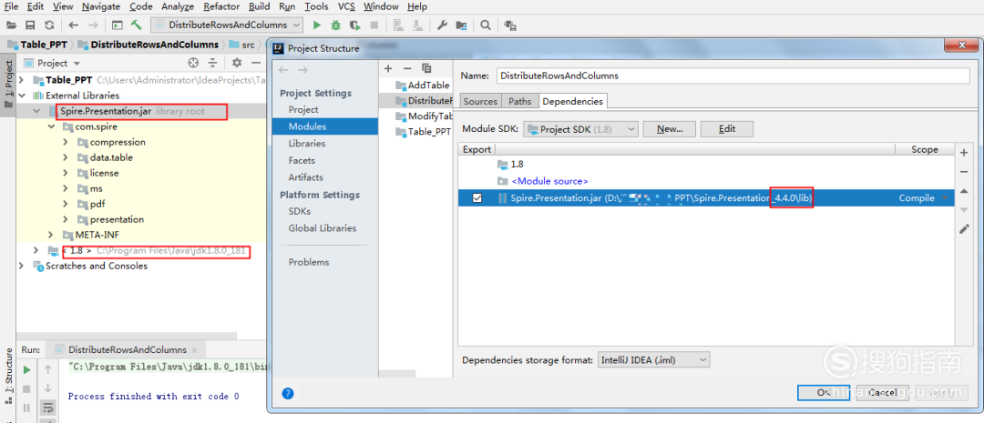Select the Dependencies tab
Image resolution: width=984 pixels, height=423 pixels.
(573, 101)
